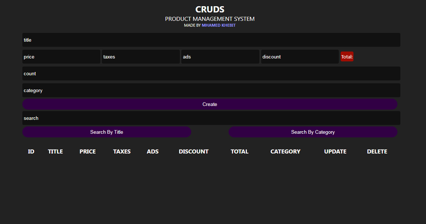Click the ID column header

31,152
